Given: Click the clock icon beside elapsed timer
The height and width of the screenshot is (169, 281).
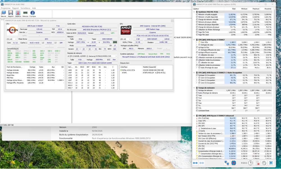Looking at the screenshot, I should click(x=250, y=163).
